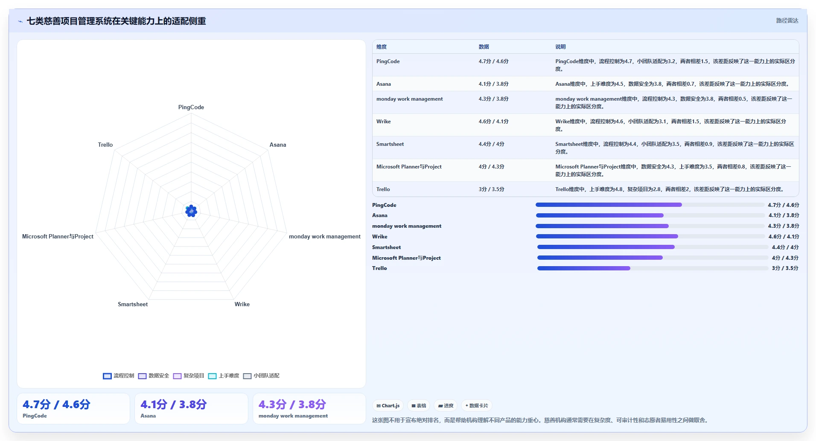Screen dimensions: 816x441
Task: Toggle the 小团队适配 legend series
Action: click(x=261, y=376)
